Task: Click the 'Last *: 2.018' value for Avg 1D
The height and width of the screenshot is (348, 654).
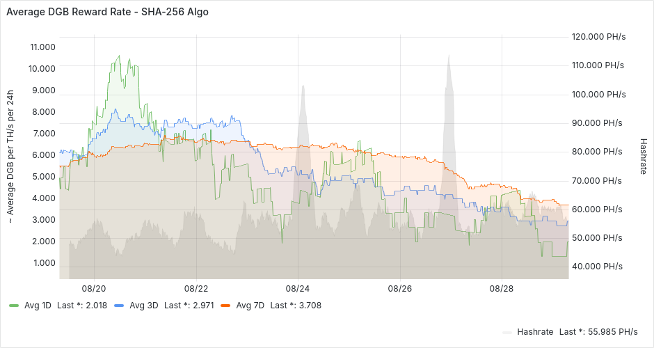Action: (x=82, y=306)
